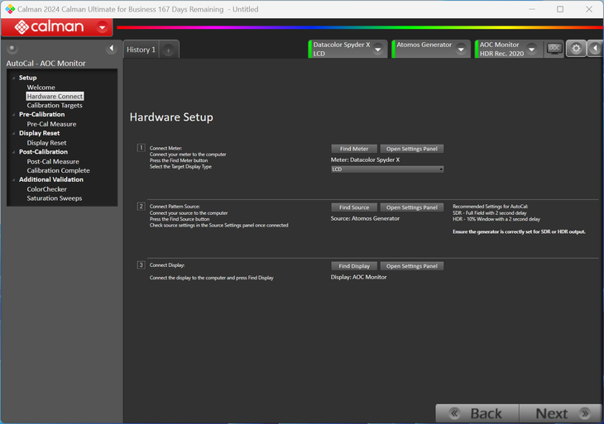This screenshot has height=424, width=604.
Task: Open the Pre-Cal Measure step
Action: pyautogui.click(x=51, y=124)
